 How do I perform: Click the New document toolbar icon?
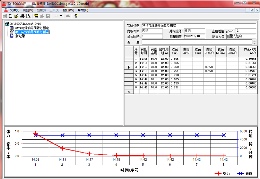point(11,16)
